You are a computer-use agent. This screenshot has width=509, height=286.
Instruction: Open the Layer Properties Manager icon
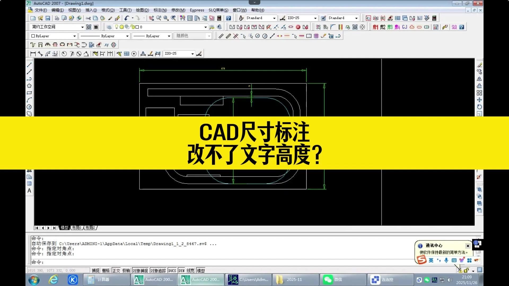coord(109,27)
